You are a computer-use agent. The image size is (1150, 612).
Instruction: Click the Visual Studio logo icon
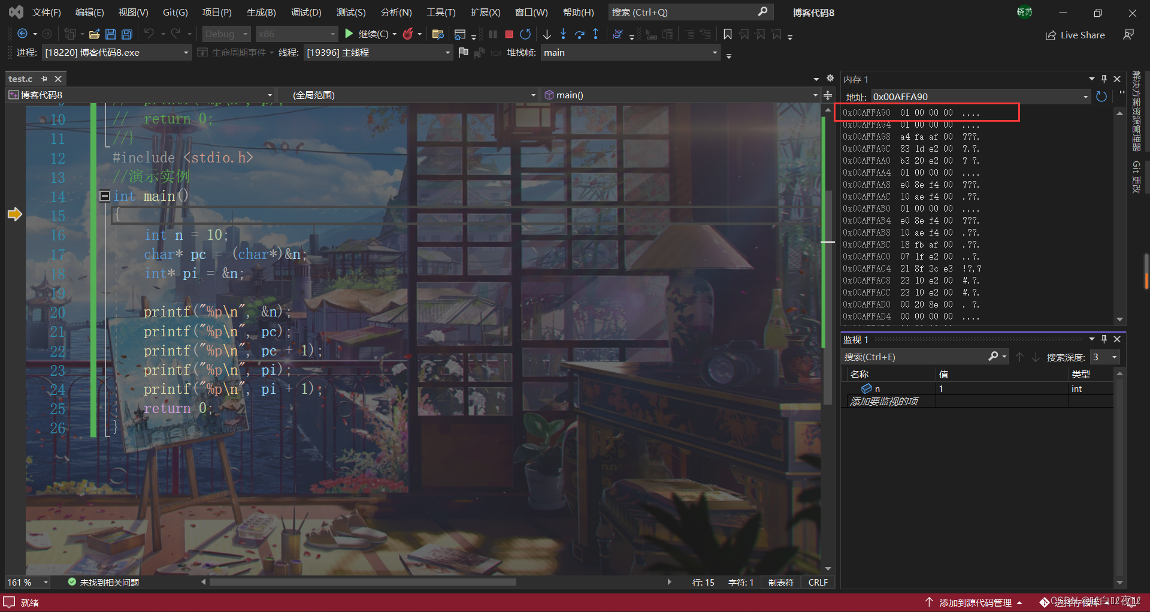tap(16, 12)
